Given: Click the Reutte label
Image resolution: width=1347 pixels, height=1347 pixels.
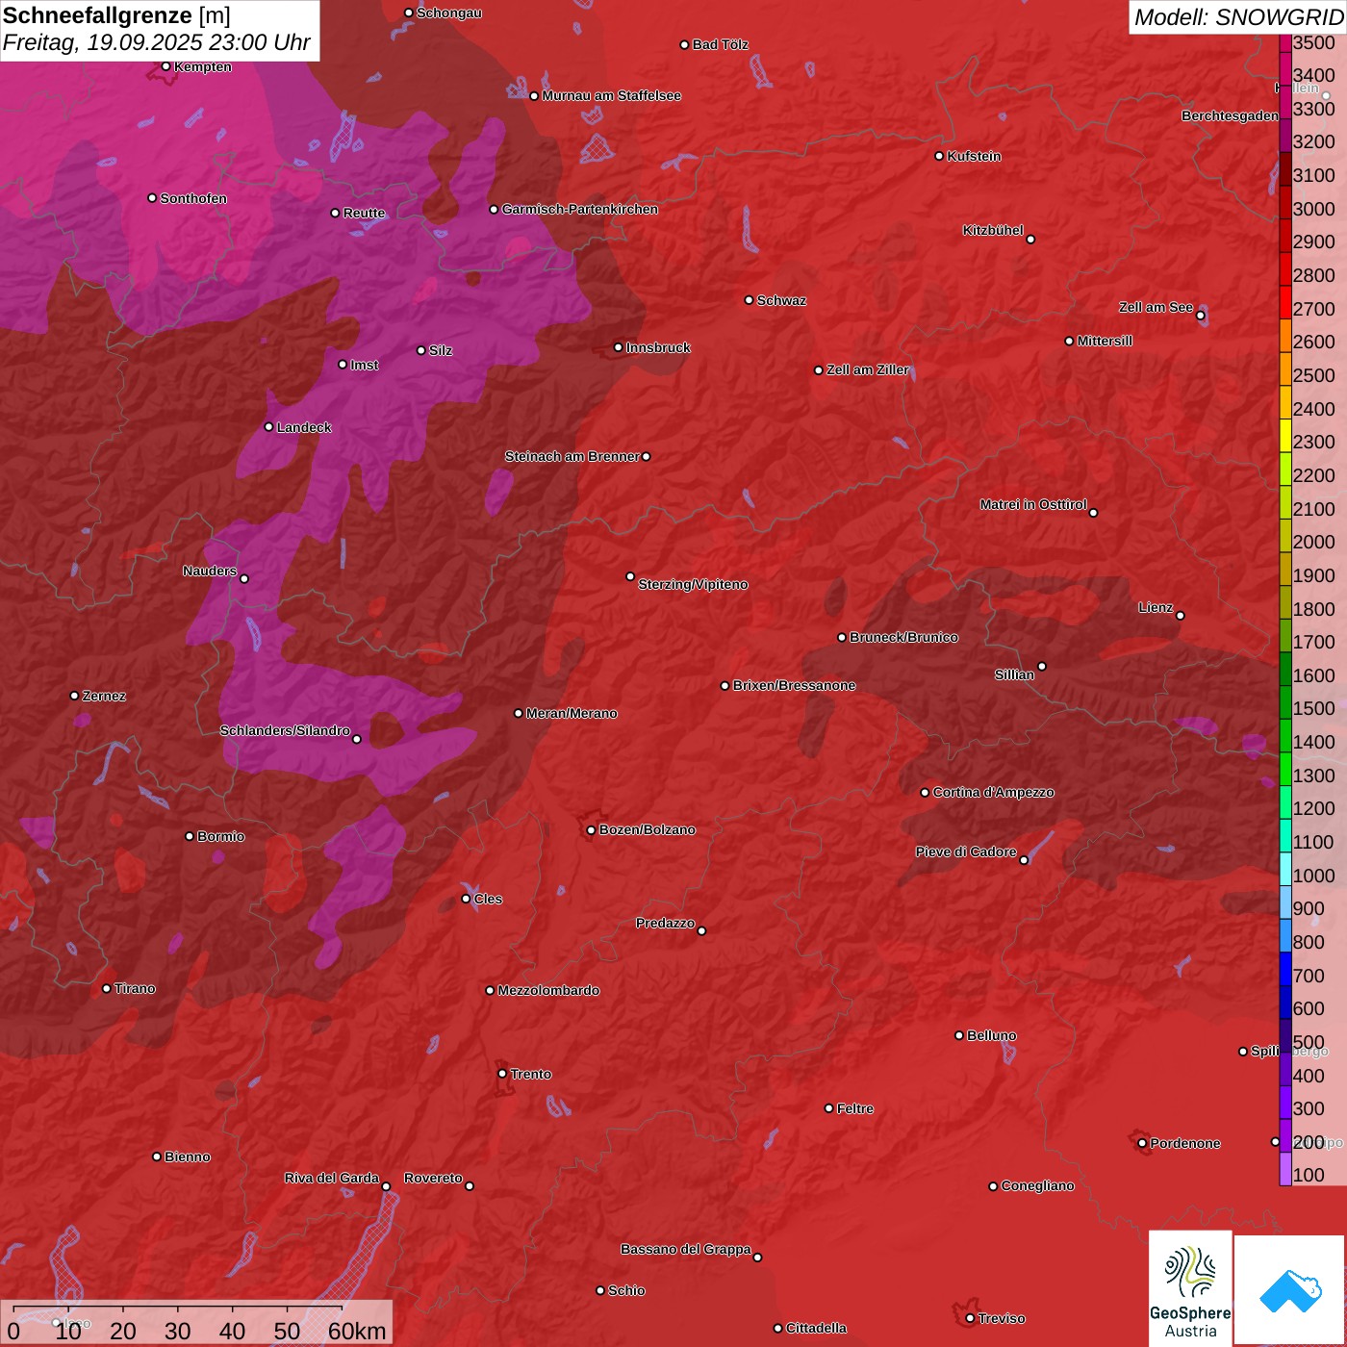Looking at the screenshot, I should pos(364,214).
